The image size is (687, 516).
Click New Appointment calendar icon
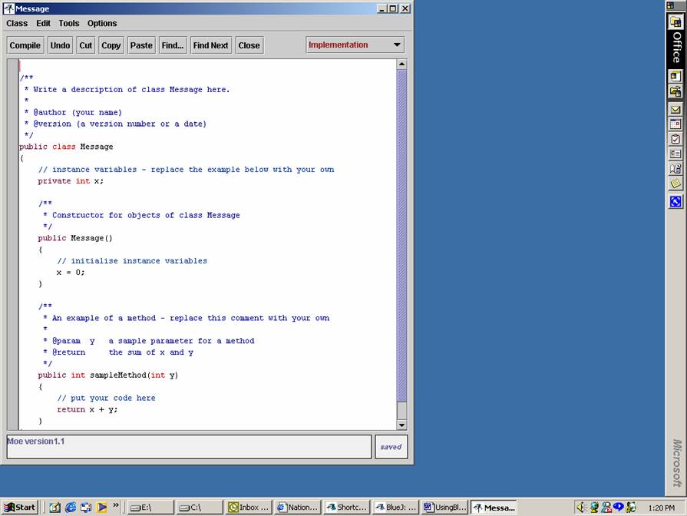(x=675, y=124)
